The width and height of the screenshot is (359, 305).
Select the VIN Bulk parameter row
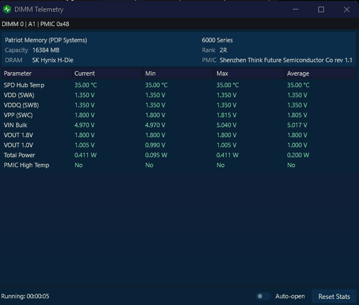(x=179, y=125)
